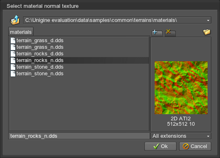The height and width of the screenshot is (158, 220).
Task: Go up one folder level icon
Action: [15, 20]
